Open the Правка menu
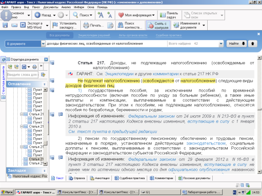This screenshot has height=196, width=262. [16, 7]
